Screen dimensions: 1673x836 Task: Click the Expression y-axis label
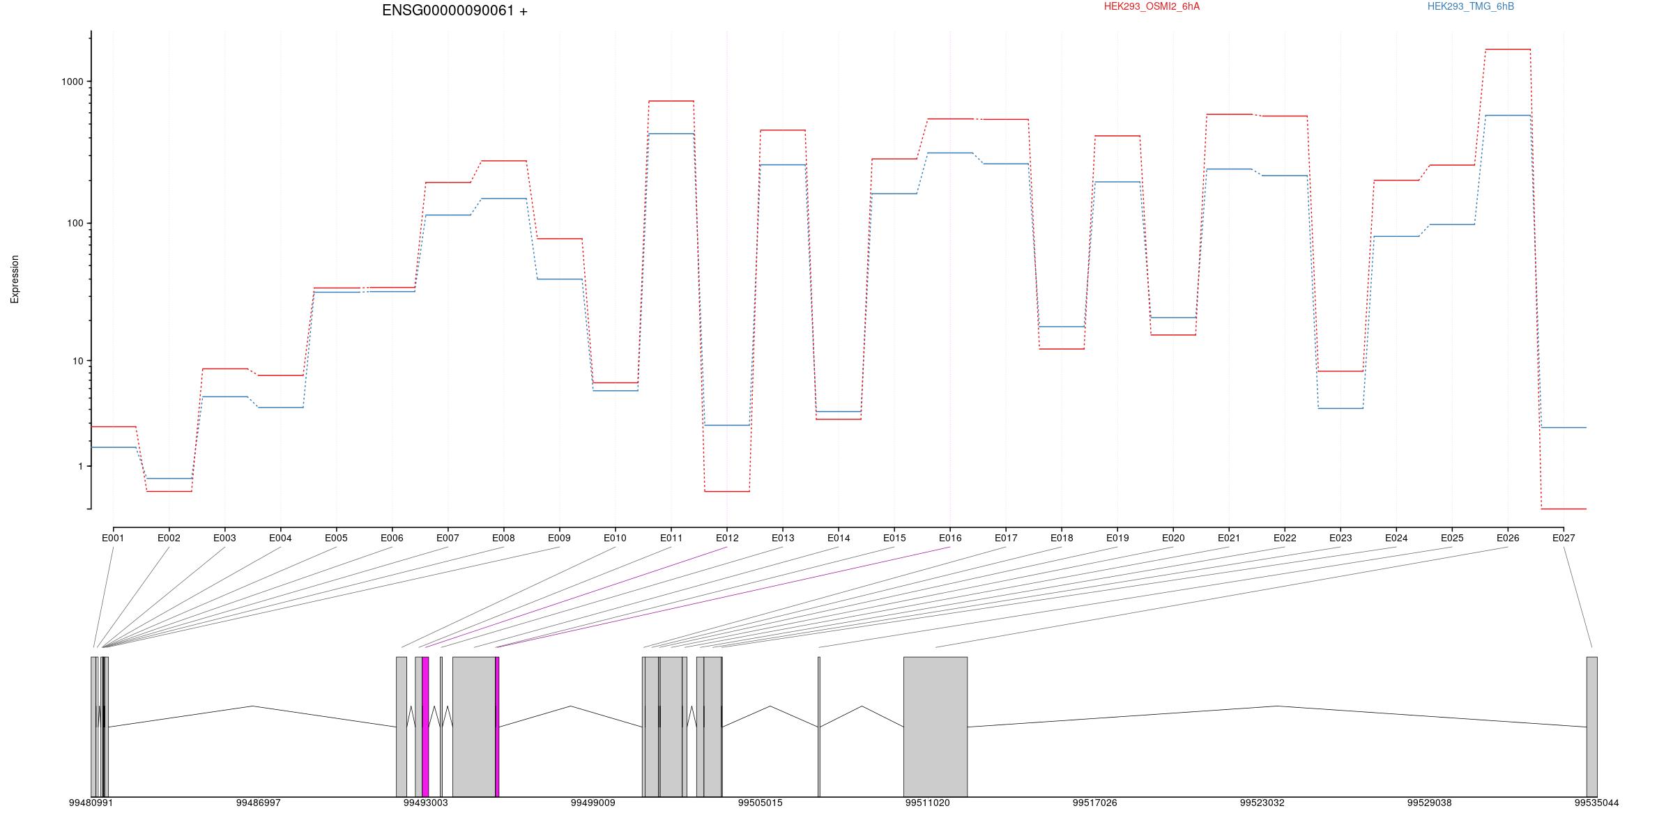(15, 279)
